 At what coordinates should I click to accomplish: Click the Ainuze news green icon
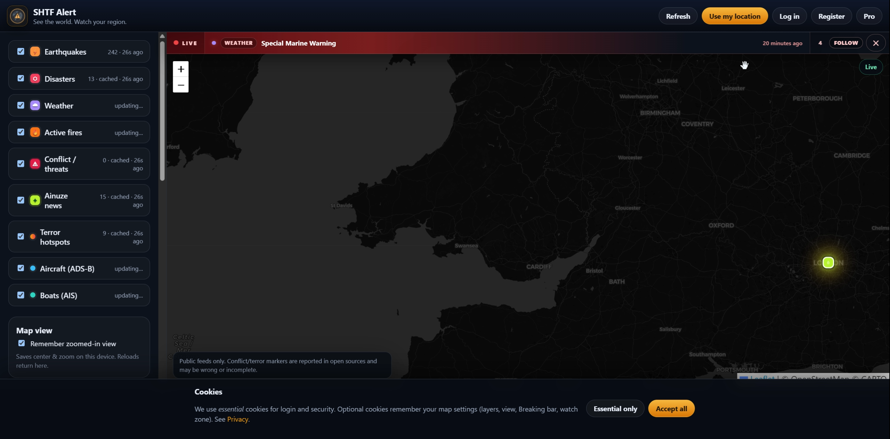tap(35, 200)
